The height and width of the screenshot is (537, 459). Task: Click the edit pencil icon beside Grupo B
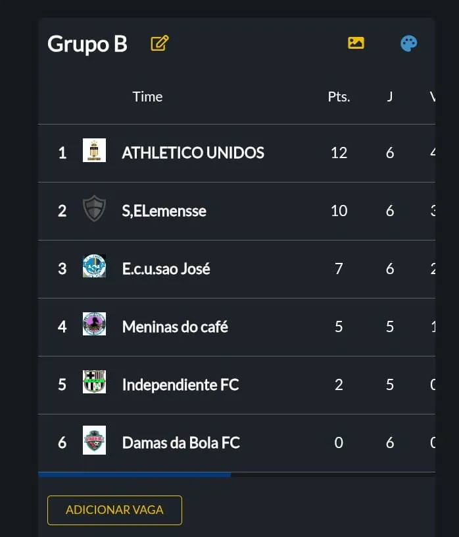pos(160,43)
